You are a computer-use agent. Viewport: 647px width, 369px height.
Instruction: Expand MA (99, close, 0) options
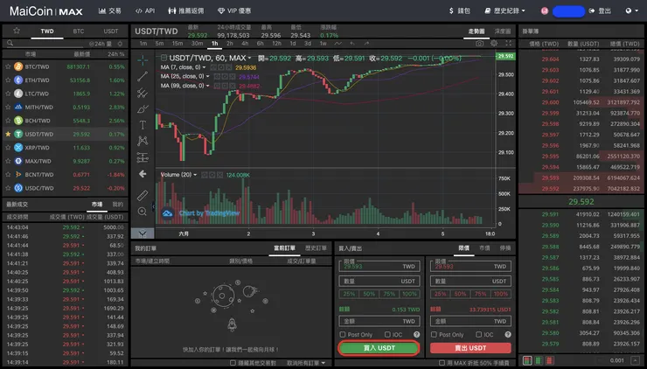207,86
